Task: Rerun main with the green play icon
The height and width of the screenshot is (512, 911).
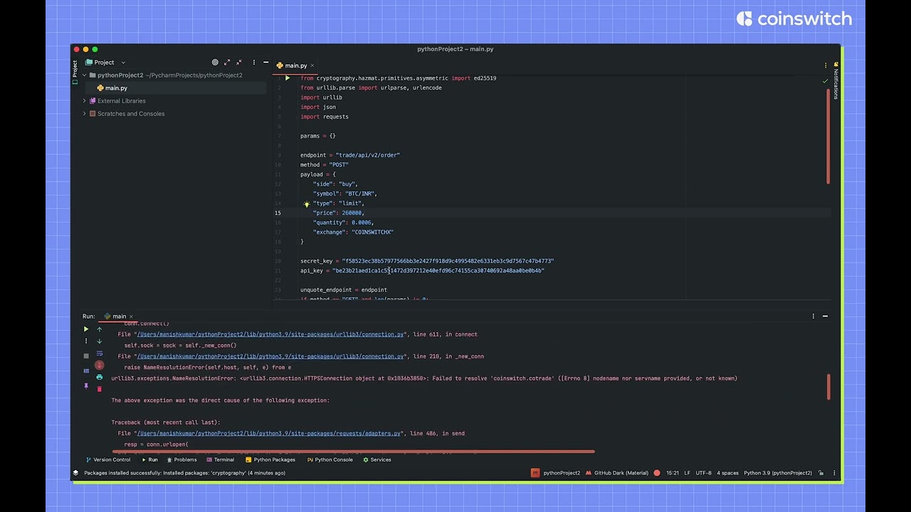Action: 86,329
